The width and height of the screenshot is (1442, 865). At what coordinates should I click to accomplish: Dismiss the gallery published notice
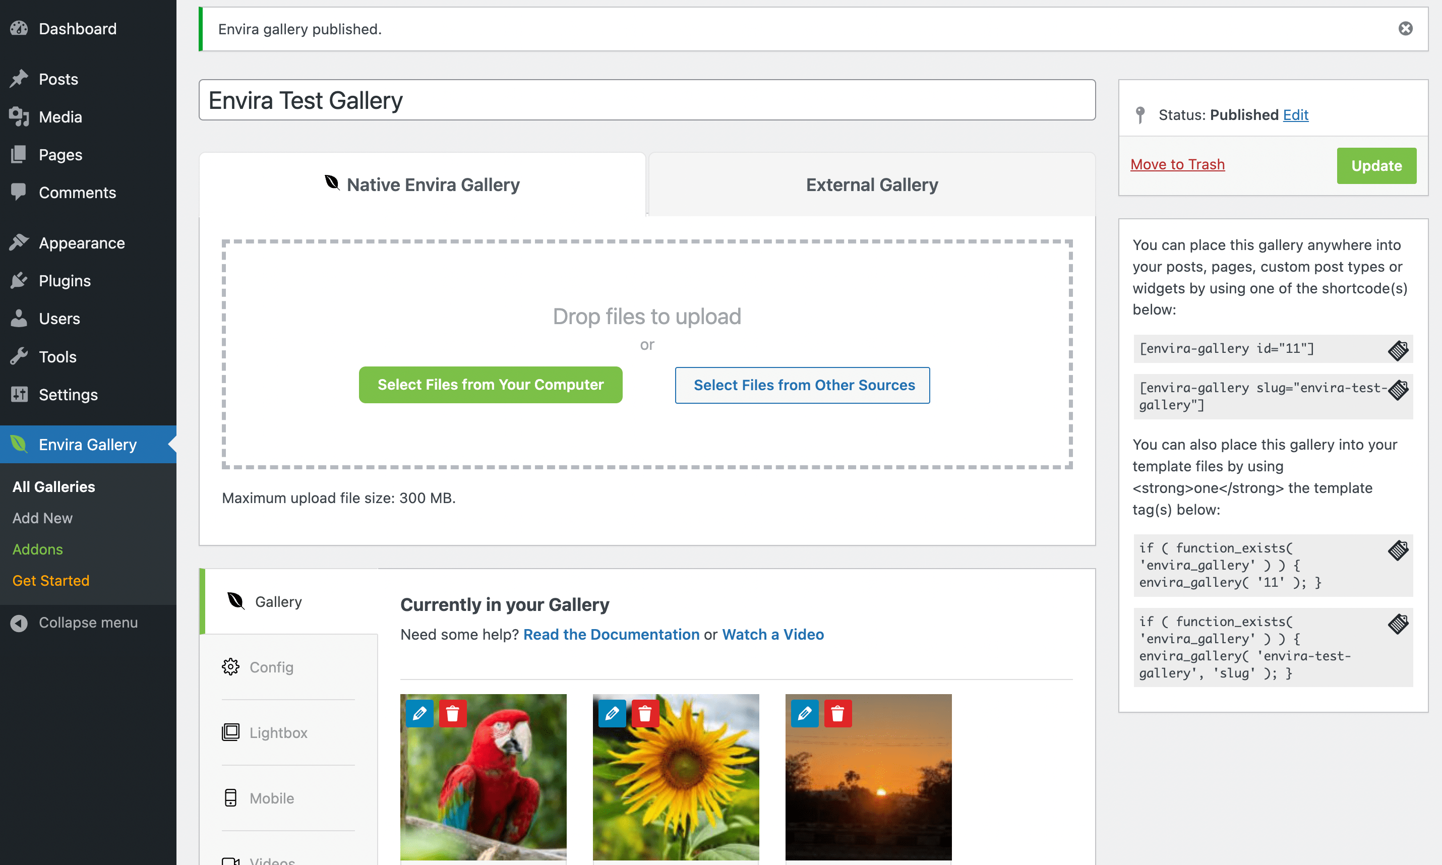(1405, 29)
